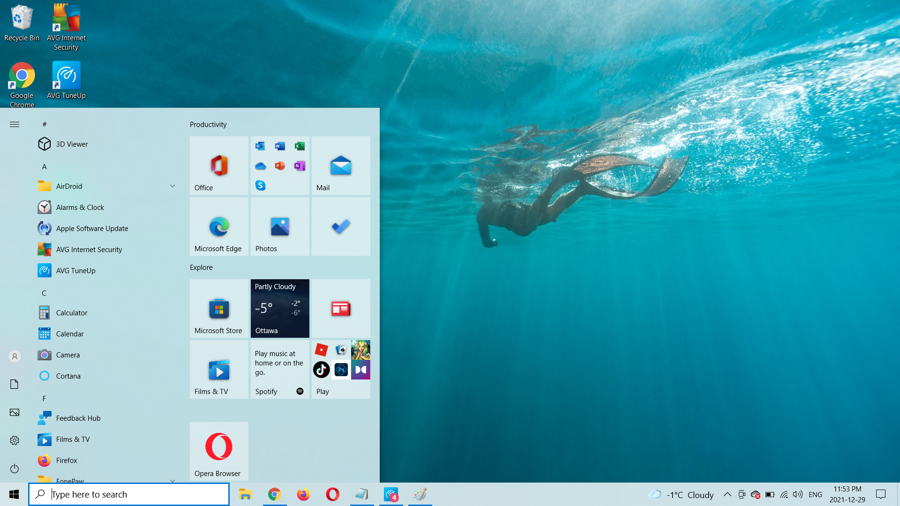Open Outlook icon in Office folder tile
Image resolution: width=900 pixels, height=506 pixels.
click(260, 146)
